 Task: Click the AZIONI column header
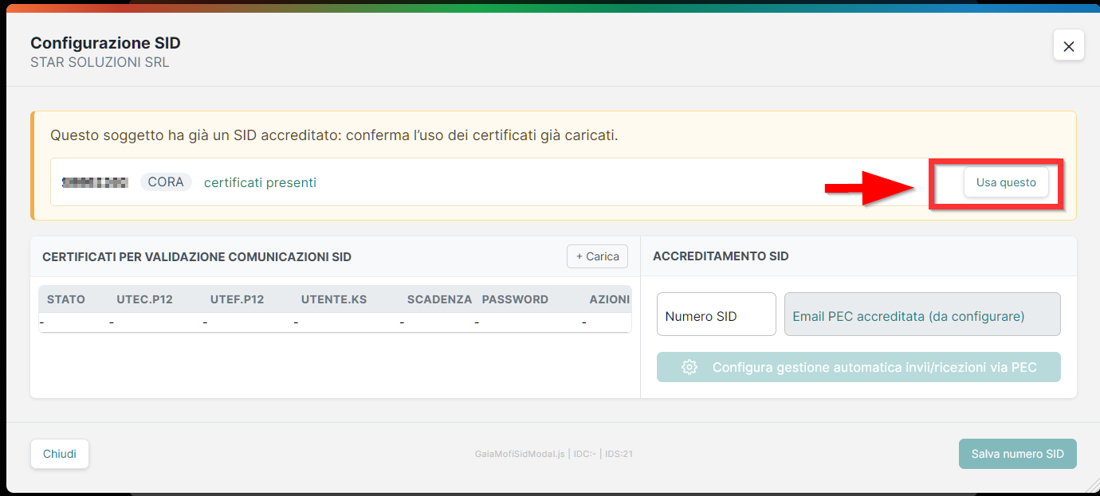tap(610, 299)
